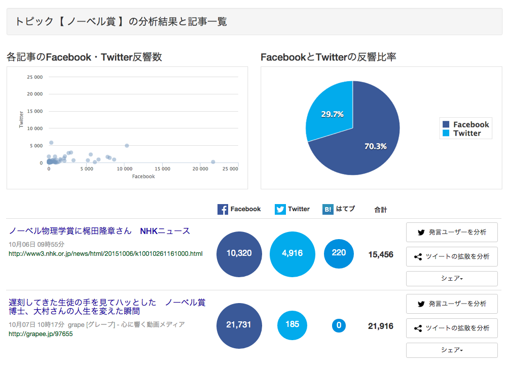The width and height of the screenshot is (509, 365).
Task: Click the 185 Twitter count bubble
Action: pos(292,325)
